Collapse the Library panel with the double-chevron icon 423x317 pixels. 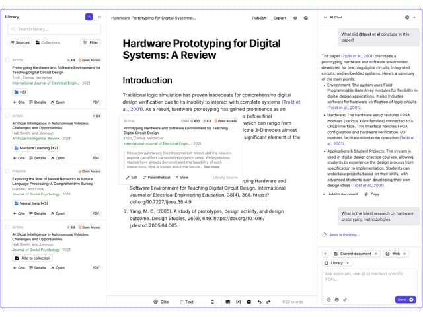[100, 17]
